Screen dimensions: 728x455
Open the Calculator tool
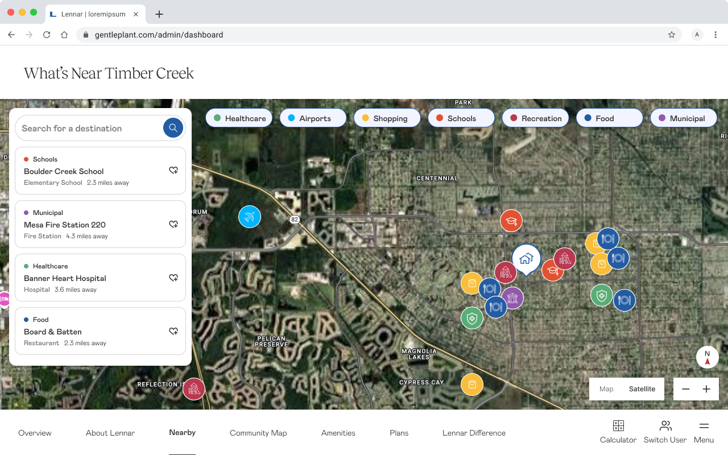(618, 432)
